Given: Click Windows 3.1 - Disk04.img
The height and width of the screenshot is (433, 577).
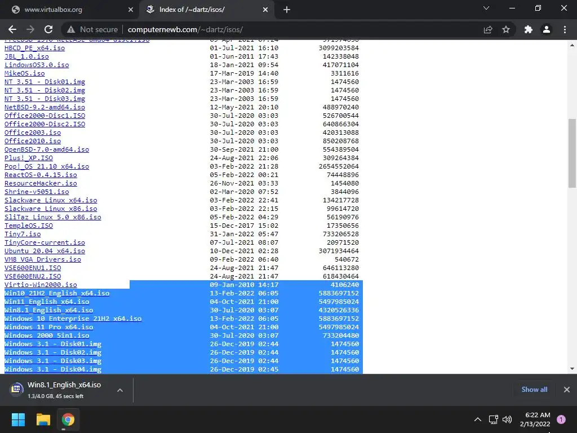Looking at the screenshot, I should click(52, 369).
